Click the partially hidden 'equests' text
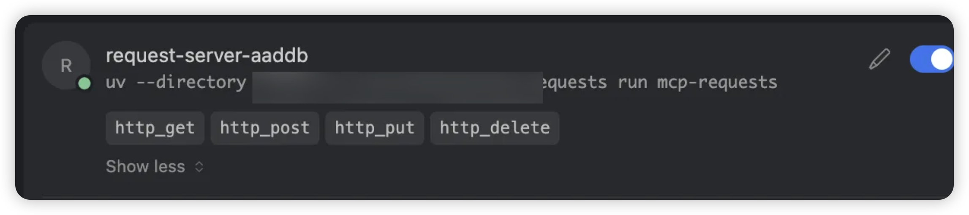Screen dimensions: 969x215 coord(575,83)
